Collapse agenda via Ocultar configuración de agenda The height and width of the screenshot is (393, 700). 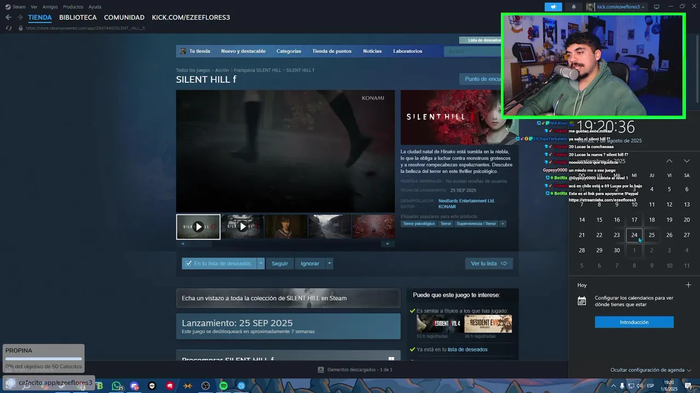pos(651,370)
